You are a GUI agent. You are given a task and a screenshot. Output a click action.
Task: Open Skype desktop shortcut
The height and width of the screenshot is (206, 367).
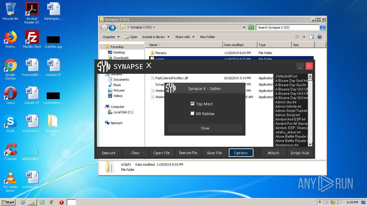pos(10,124)
